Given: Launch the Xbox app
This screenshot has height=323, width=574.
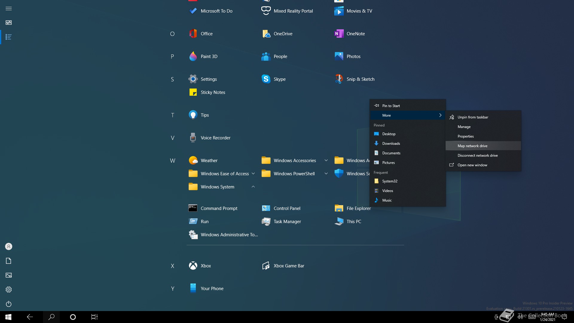Looking at the screenshot, I should click(200, 266).
